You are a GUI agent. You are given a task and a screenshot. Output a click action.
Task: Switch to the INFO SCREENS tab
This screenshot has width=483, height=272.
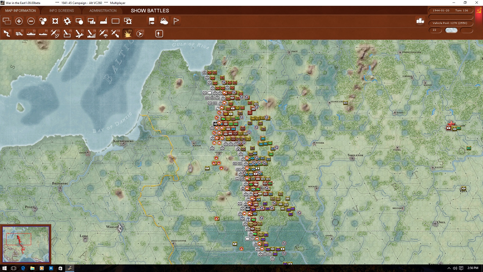click(61, 11)
